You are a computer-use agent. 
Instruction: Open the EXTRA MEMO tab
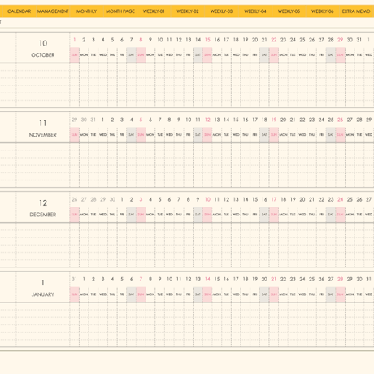(356, 11)
